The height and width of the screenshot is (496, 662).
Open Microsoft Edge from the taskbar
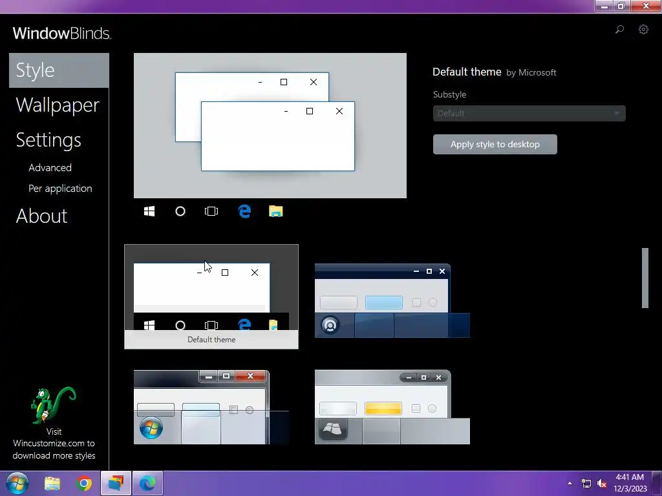[147, 483]
